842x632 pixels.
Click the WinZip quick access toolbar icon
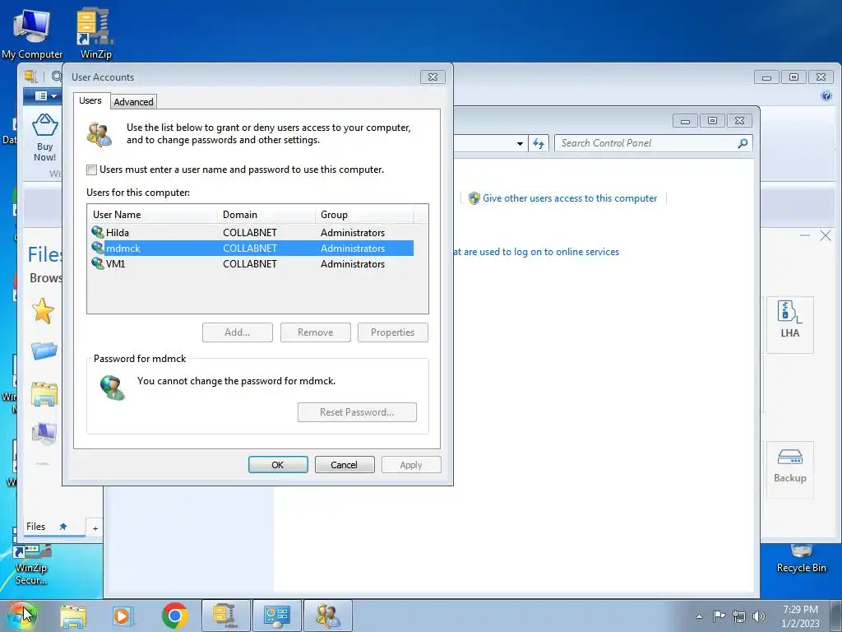click(30, 77)
